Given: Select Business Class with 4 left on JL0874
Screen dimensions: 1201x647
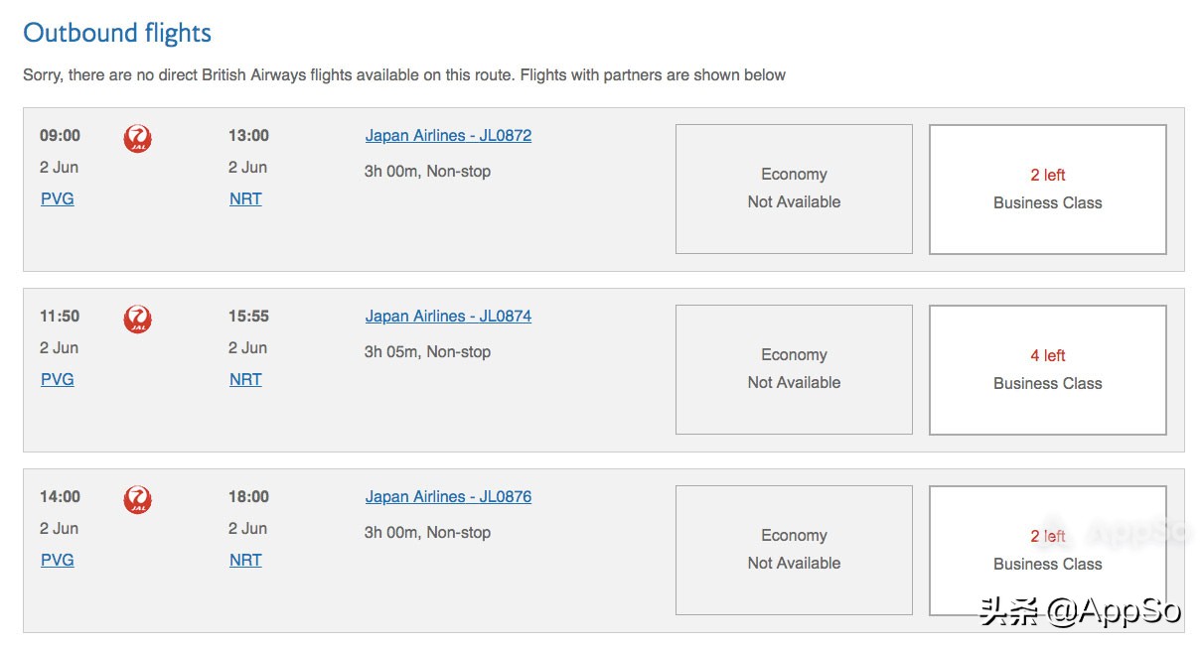Looking at the screenshot, I should tap(1047, 369).
